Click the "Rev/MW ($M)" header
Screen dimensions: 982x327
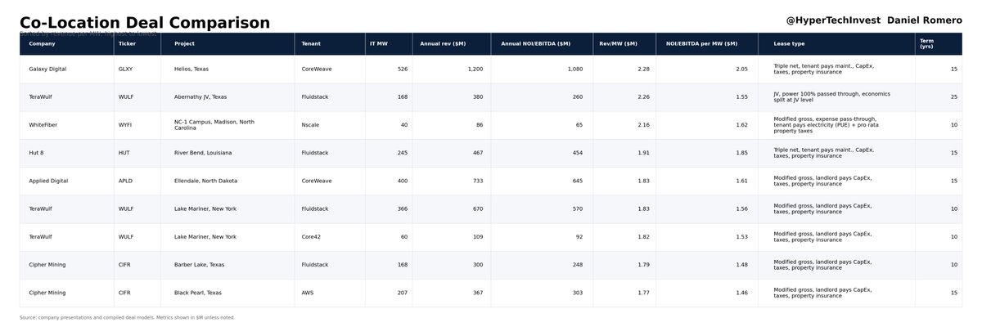[618, 43]
